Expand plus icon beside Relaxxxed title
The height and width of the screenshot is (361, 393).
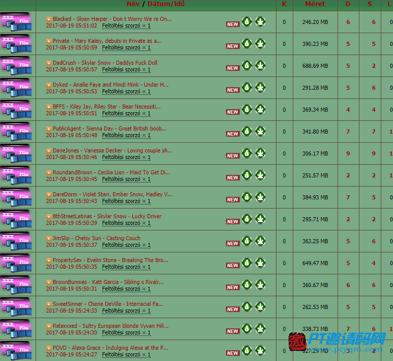click(49, 326)
